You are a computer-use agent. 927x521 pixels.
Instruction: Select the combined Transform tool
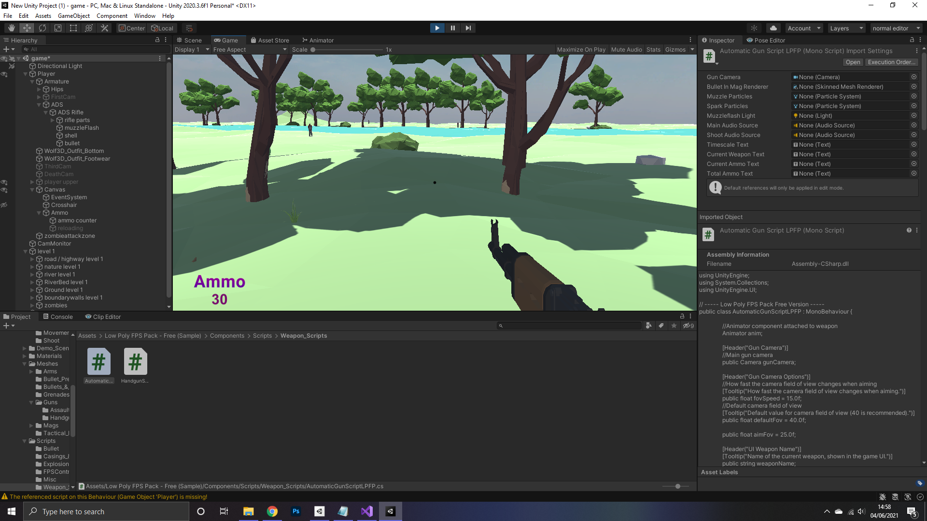[x=89, y=28]
